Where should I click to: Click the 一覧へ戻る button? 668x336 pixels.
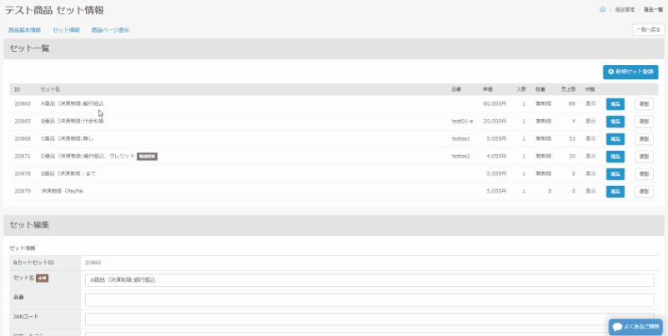(648, 30)
